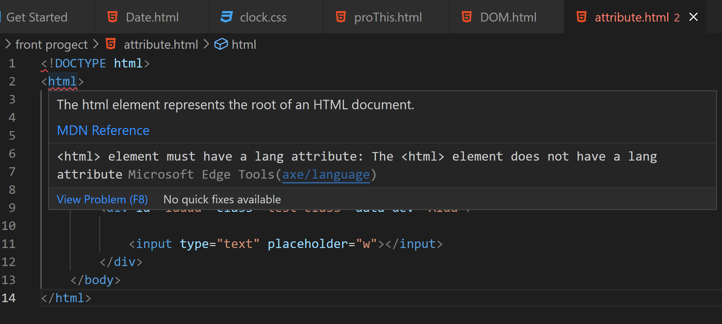Image resolution: width=722 pixels, height=324 pixels.
Task: Click the HTML5 icon on DOM.html tab
Action: point(467,17)
